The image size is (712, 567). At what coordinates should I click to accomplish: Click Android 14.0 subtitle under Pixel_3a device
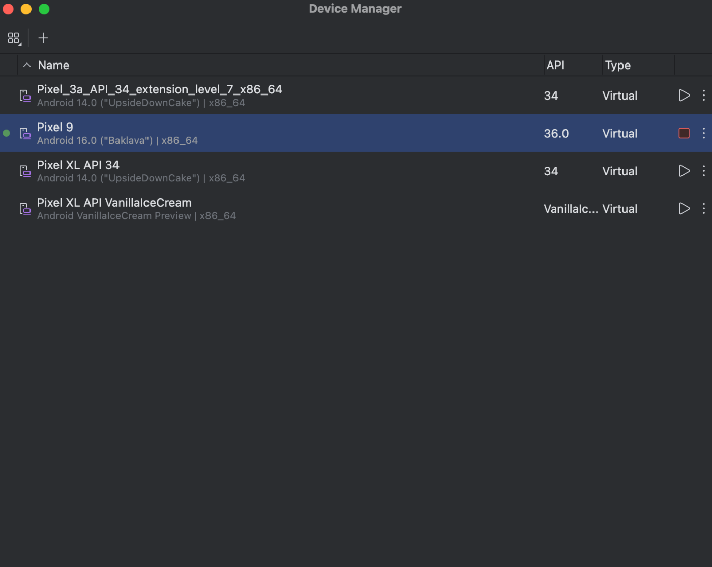pos(141,103)
